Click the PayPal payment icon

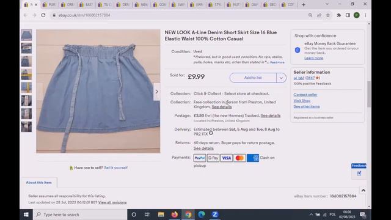[200, 158]
